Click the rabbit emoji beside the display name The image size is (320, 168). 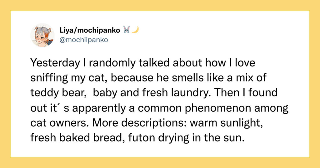127,30
